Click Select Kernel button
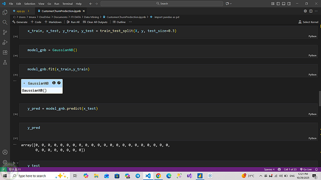The height and width of the screenshot is (180, 321). (308, 22)
